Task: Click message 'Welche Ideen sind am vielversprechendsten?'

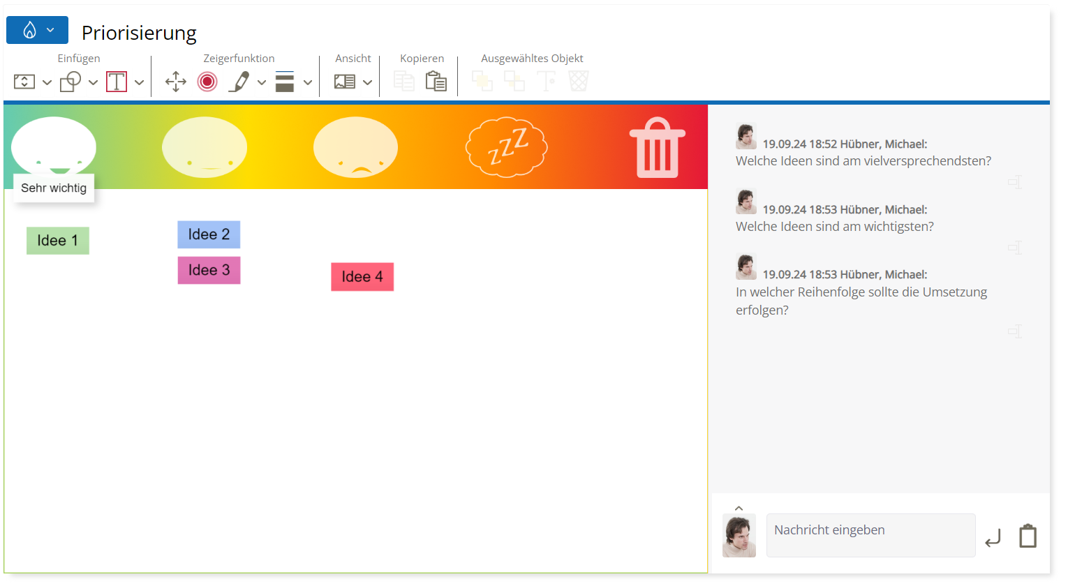Action: click(x=863, y=161)
